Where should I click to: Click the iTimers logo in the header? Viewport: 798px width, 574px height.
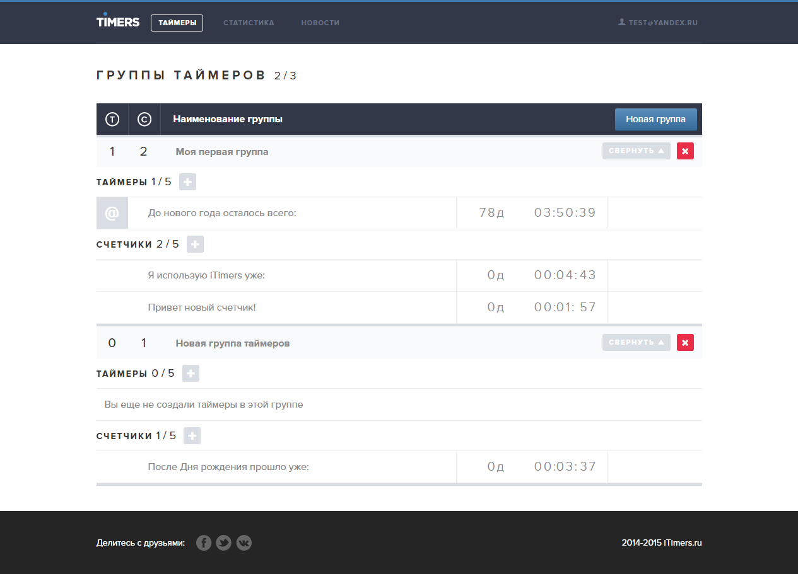118,20
